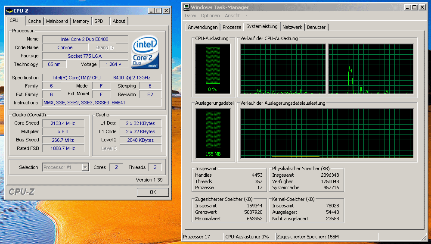The width and height of the screenshot is (431, 244).
Task: Click the Intel Core 2 Duo logo
Action: pyautogui.click(x=146, y=52)
